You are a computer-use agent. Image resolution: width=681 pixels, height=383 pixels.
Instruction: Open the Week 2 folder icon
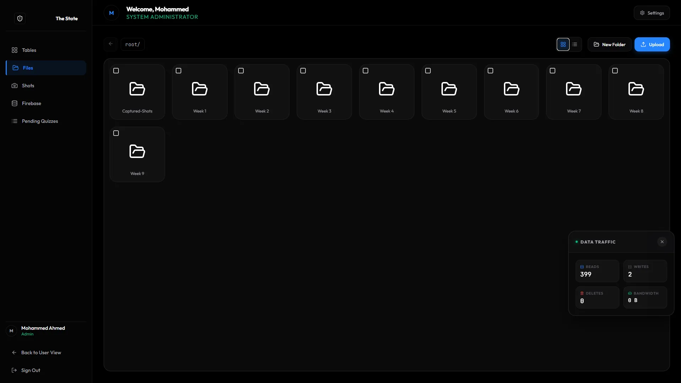coord(262,89)
